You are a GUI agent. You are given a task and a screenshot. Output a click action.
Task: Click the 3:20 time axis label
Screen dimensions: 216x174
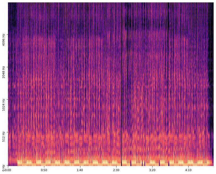tap(152, 170)
